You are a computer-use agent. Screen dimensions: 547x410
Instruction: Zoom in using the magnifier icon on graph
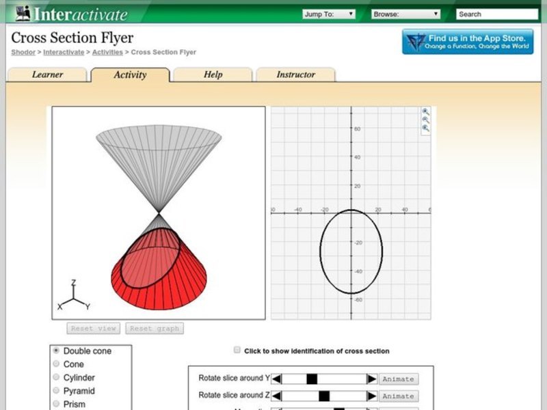coord(425,111)
